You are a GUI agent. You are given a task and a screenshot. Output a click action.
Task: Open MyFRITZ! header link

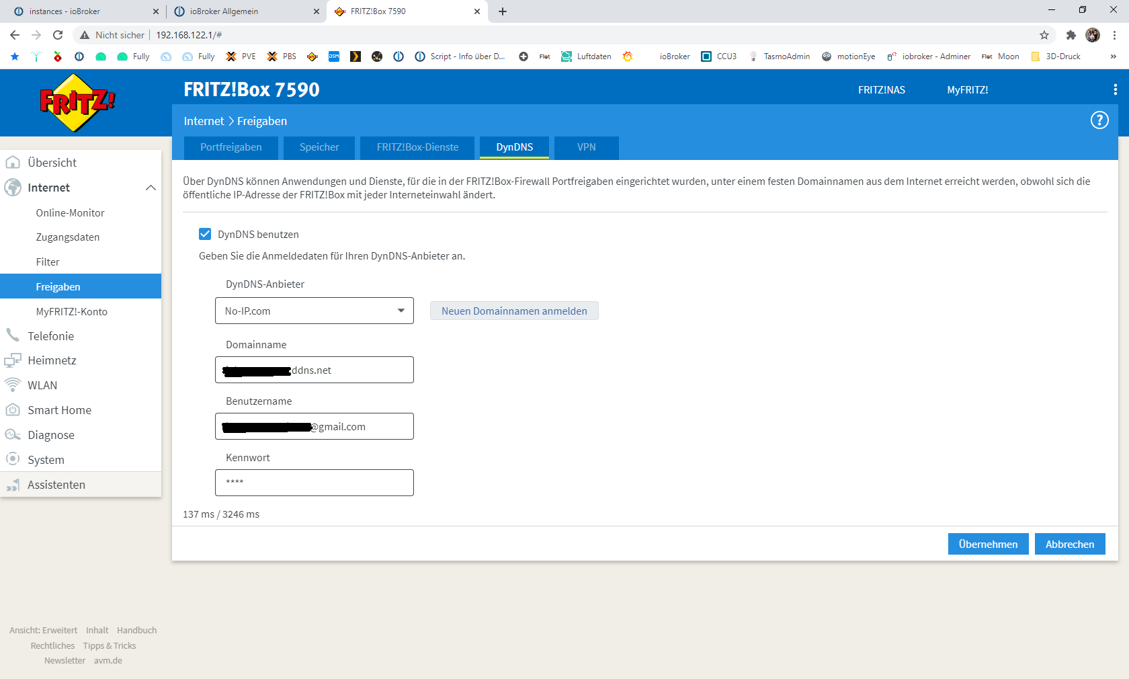point(968,89)
